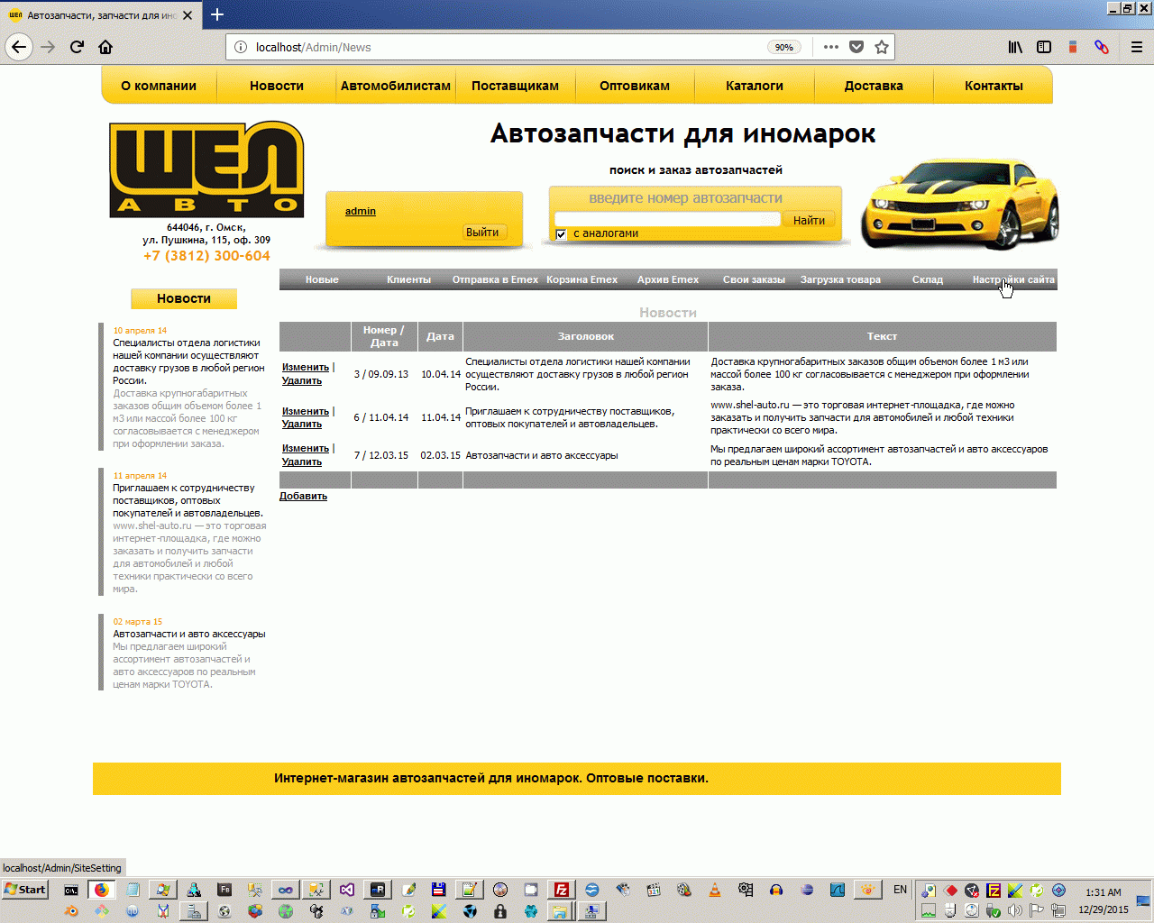Reload the current page
The height and width of the screenshot is (923, 1154).
point(77,47)
